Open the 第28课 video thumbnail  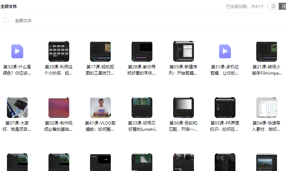(x=142, y=51)
